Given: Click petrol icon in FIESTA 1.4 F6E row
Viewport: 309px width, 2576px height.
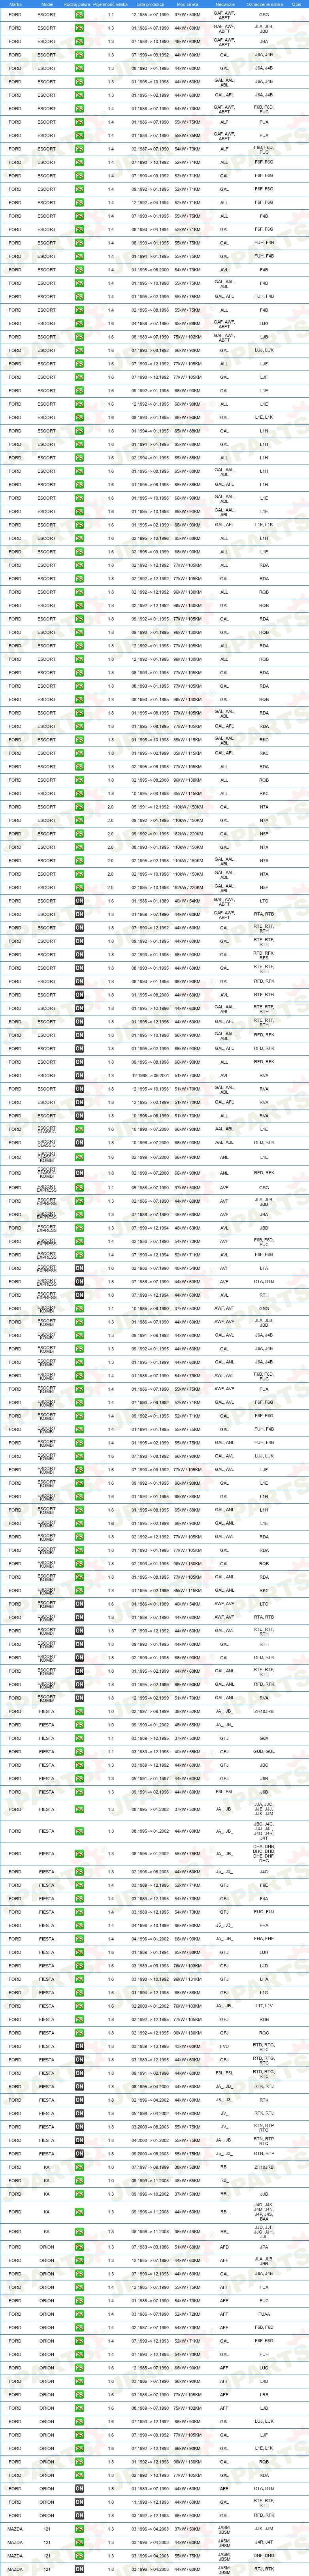Looking at the screenshot, I should [x=79, y=1885].
